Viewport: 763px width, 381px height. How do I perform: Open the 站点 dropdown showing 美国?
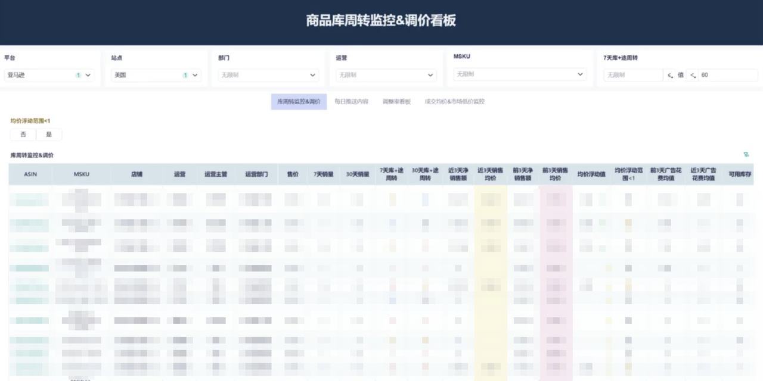pos(157,75)
